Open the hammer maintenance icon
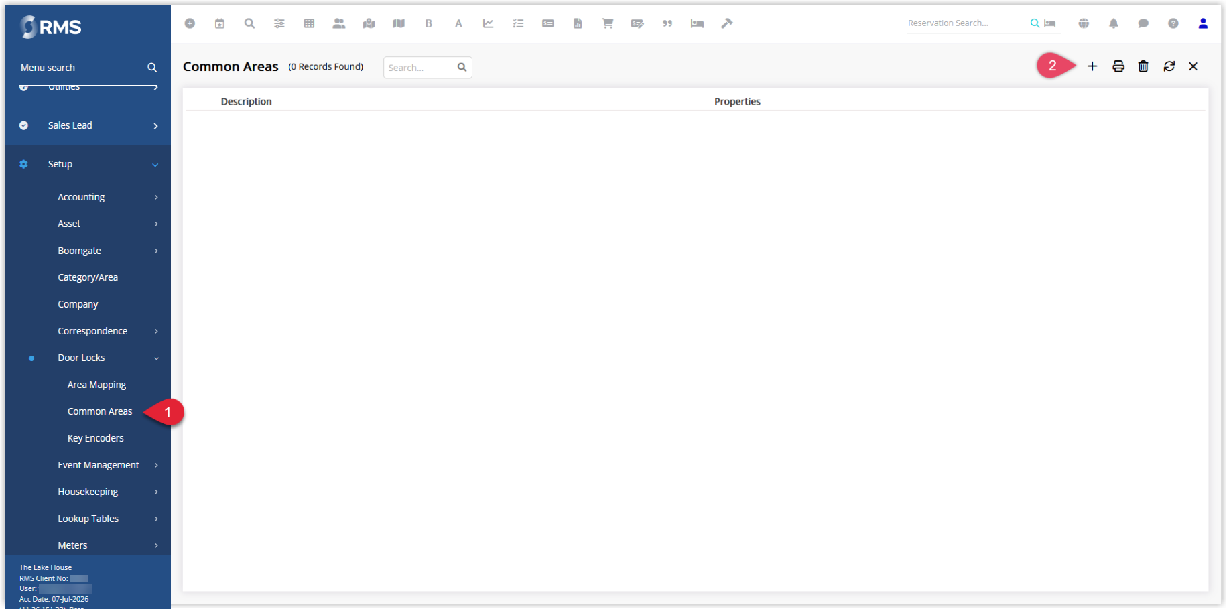The width and height of the screenshot is (1227, 609). click(727, 23)
